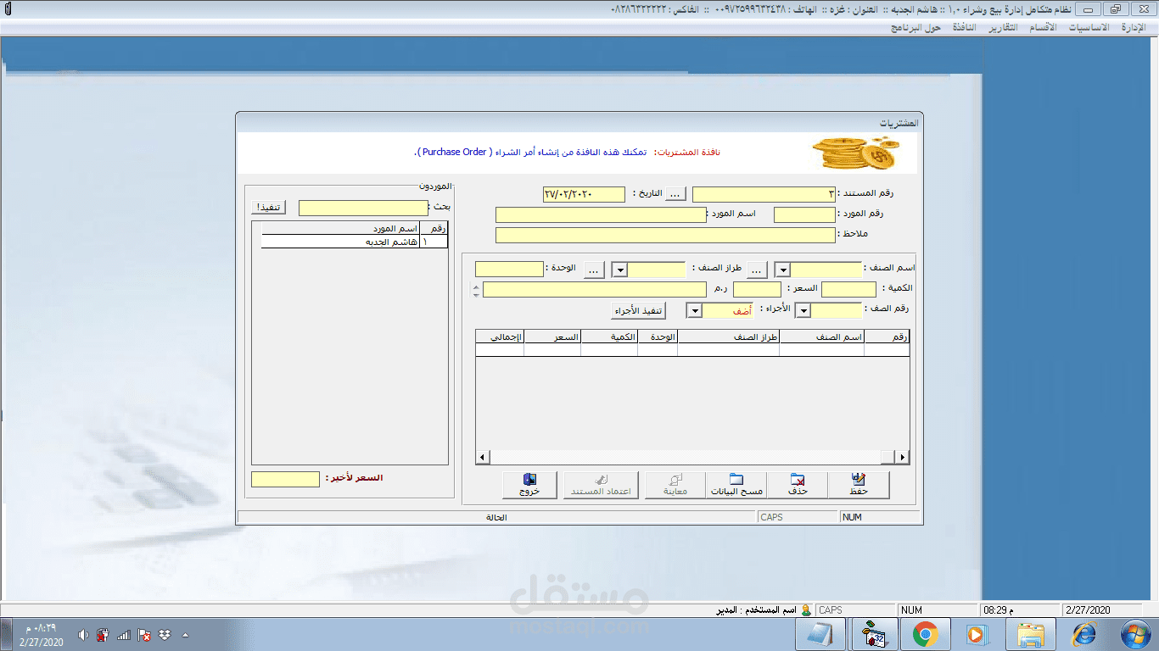Image resolution: width=1159 pixels, height=651 pixels.
Task: Click the خروج (Exit) icon button
Action: (x=529, y=485)
